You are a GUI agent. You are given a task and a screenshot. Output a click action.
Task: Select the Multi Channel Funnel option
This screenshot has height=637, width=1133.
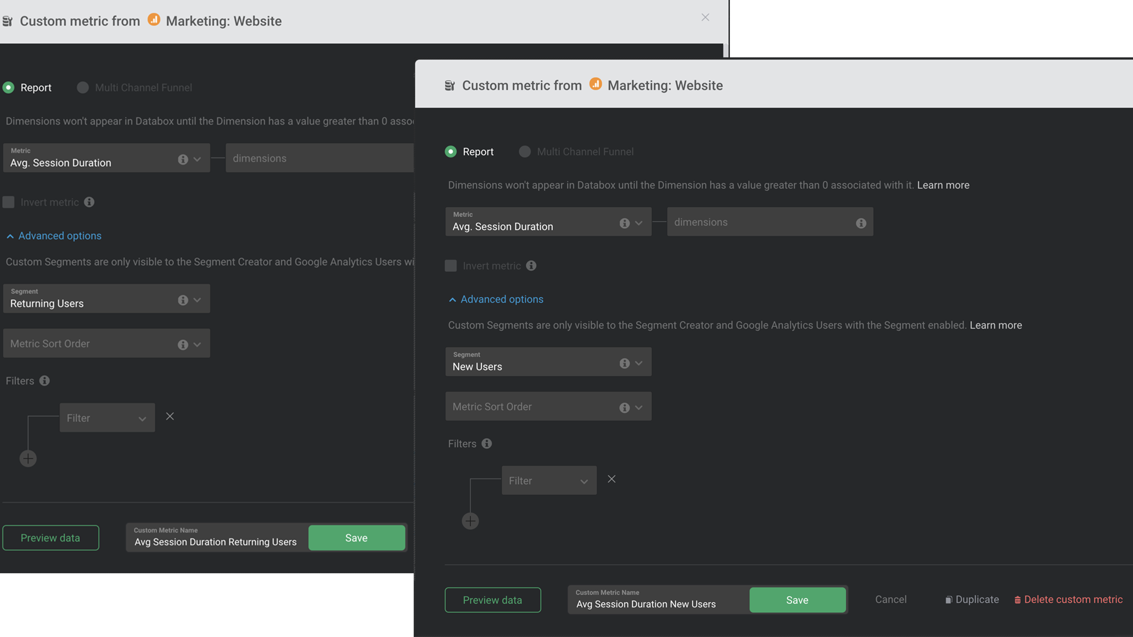(525, 152)
